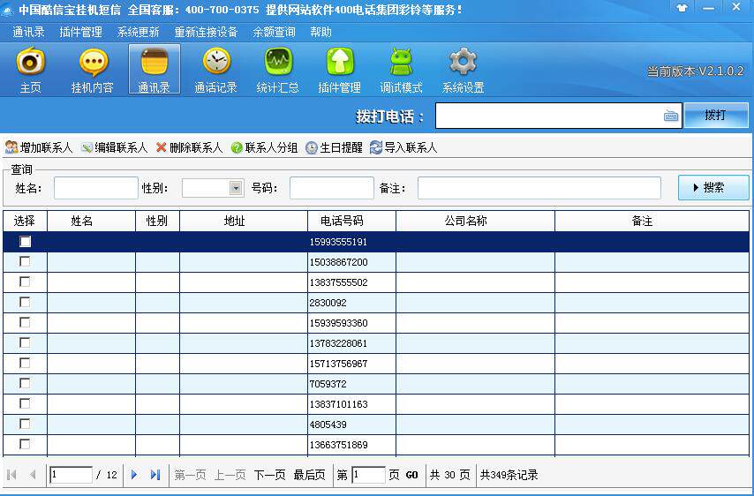This screenshot has height=496, width=754.
Task: Open 系统设置 gear icon
Action: click(x=463, y=63)
